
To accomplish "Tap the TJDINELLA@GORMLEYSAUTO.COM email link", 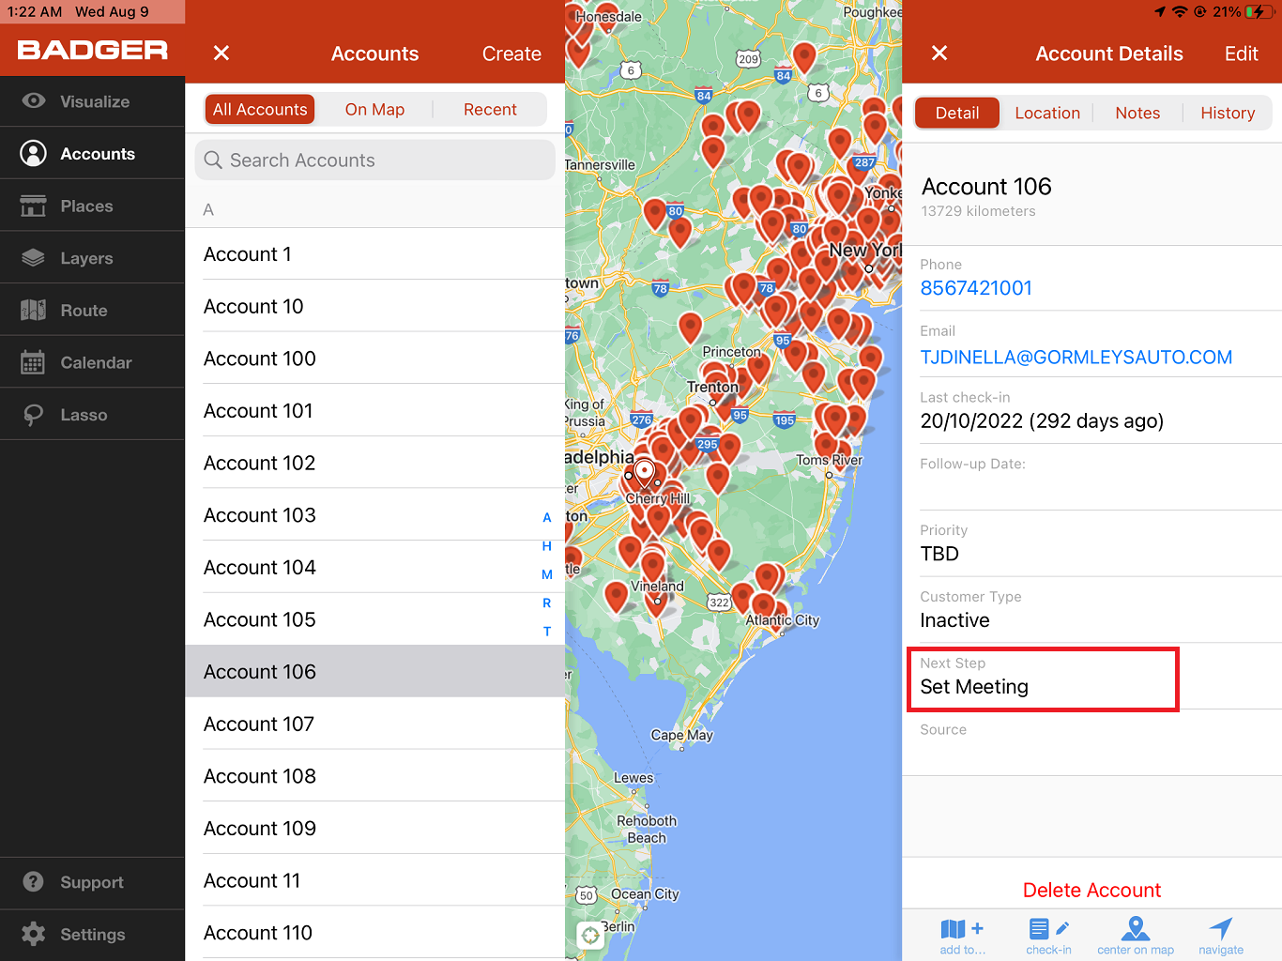I will click(x=1076, y=357).
